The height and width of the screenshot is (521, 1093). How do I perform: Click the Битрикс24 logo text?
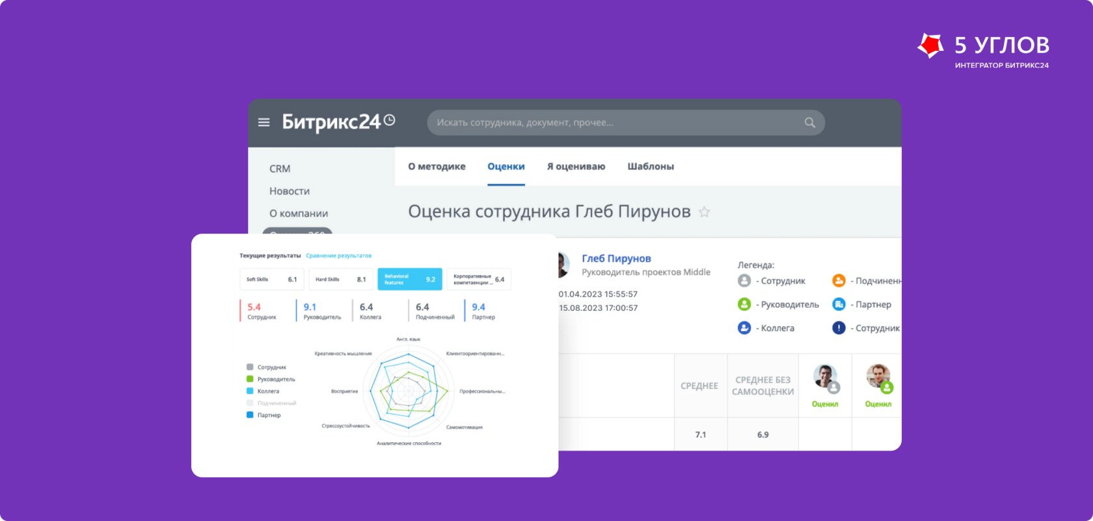pyautogui.click(x=331, y=122)
